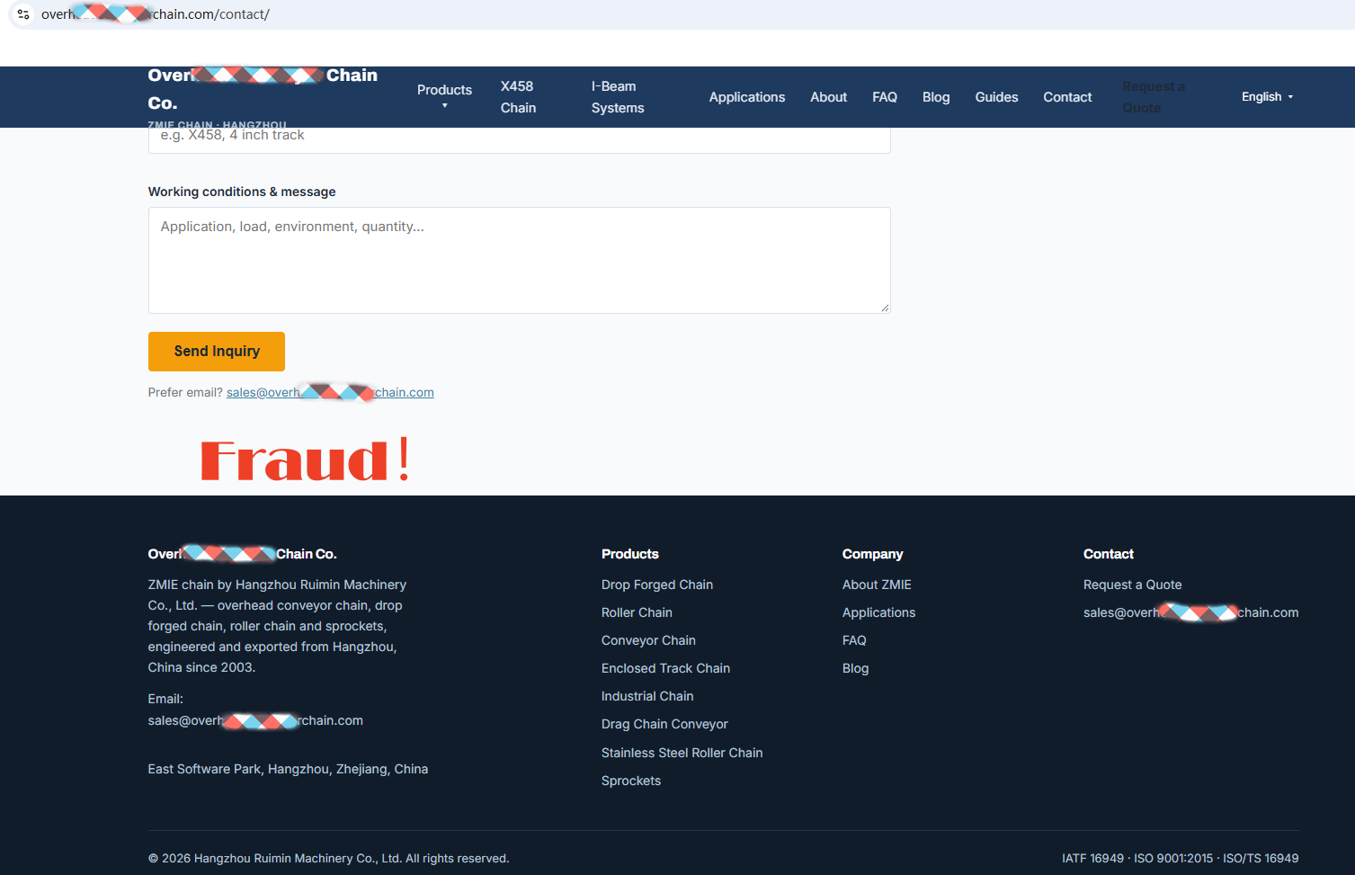
Task: Visit Blog from the top navigation bar
Action: coord(936,97)
